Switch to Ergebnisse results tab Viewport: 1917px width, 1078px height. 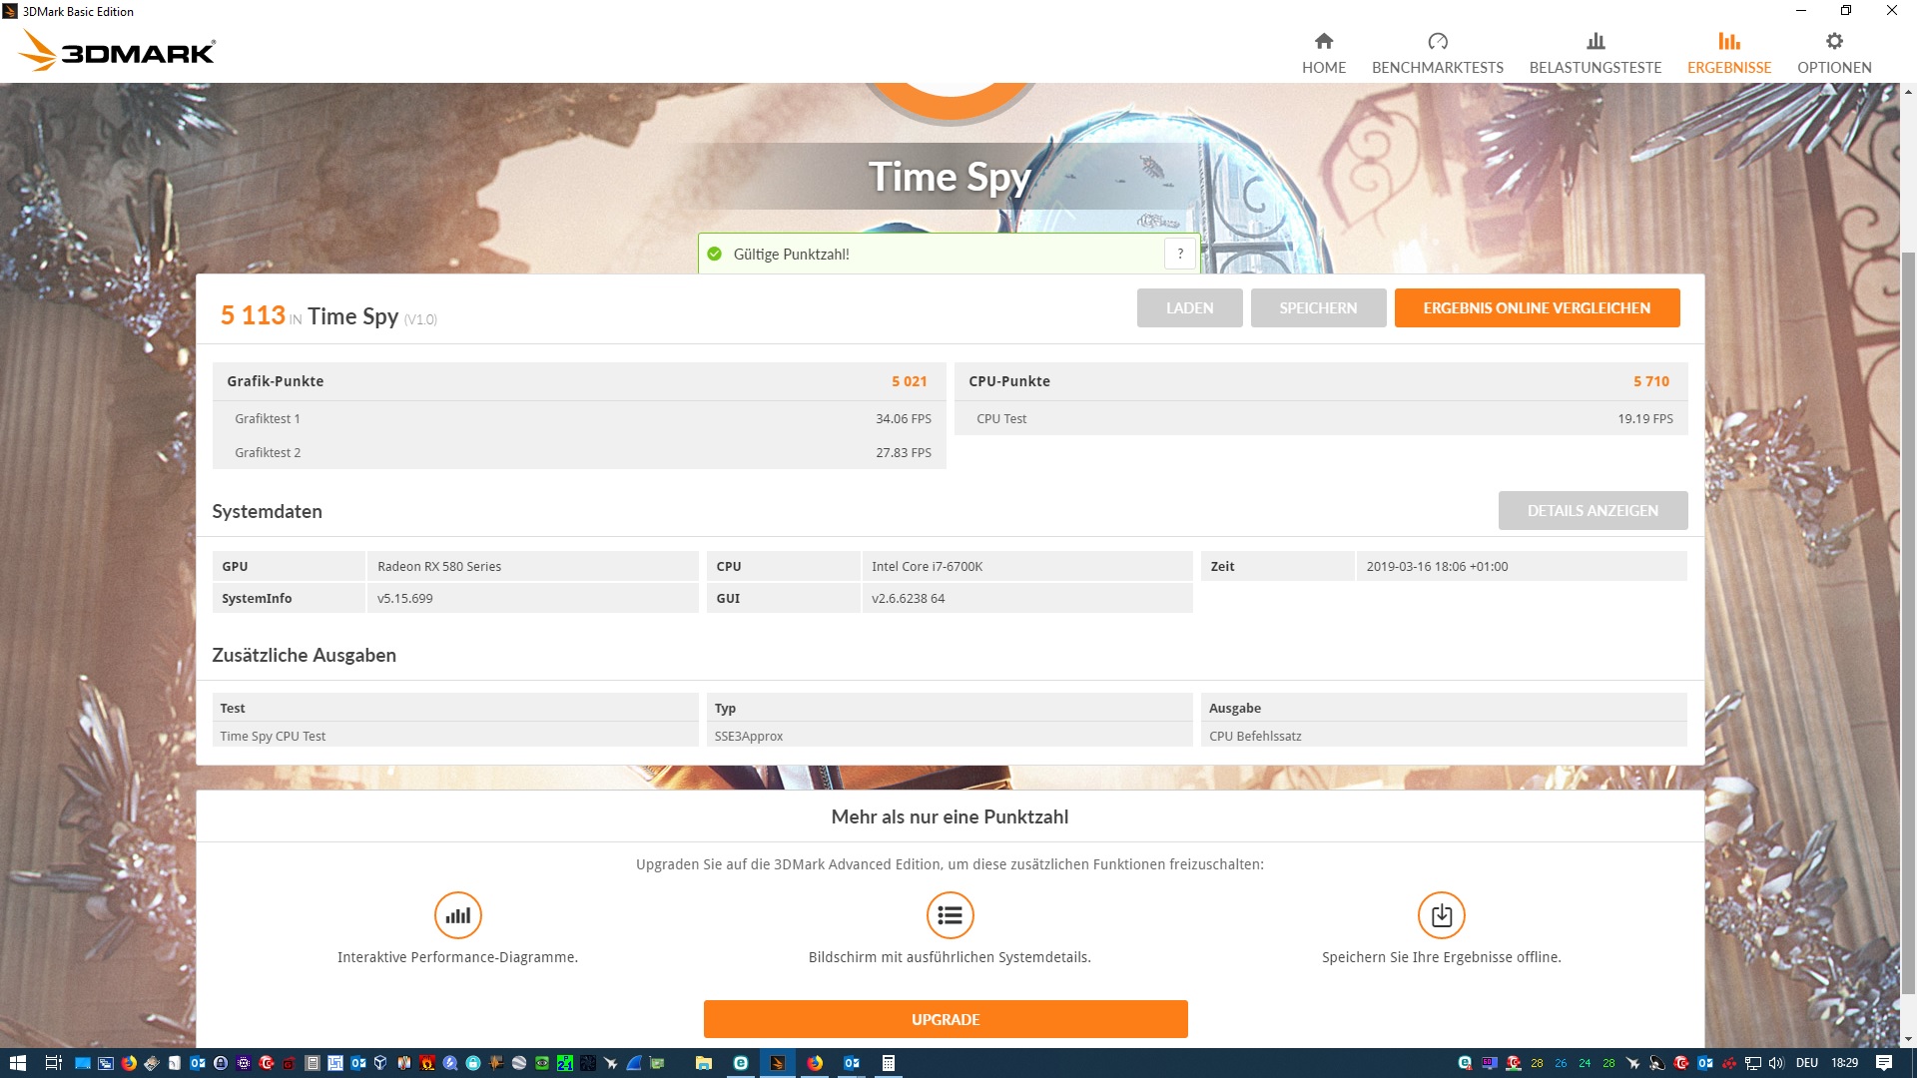coord(1728,52)
